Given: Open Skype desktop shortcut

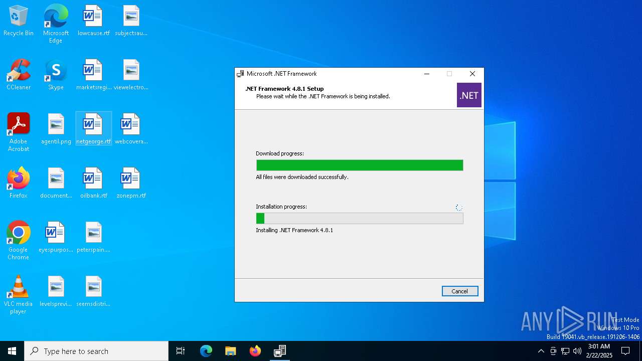Looking at the screenshot, I should point(56,75).
